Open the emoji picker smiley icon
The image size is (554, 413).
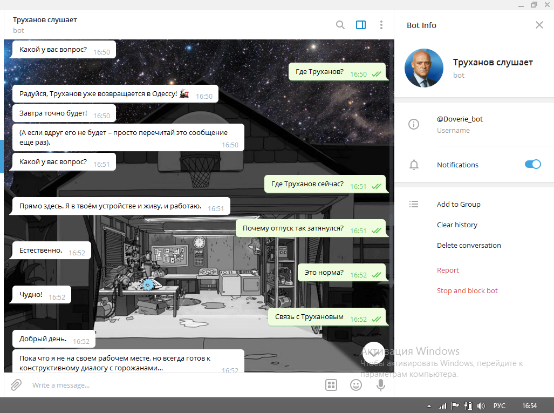tap(356, 385)
